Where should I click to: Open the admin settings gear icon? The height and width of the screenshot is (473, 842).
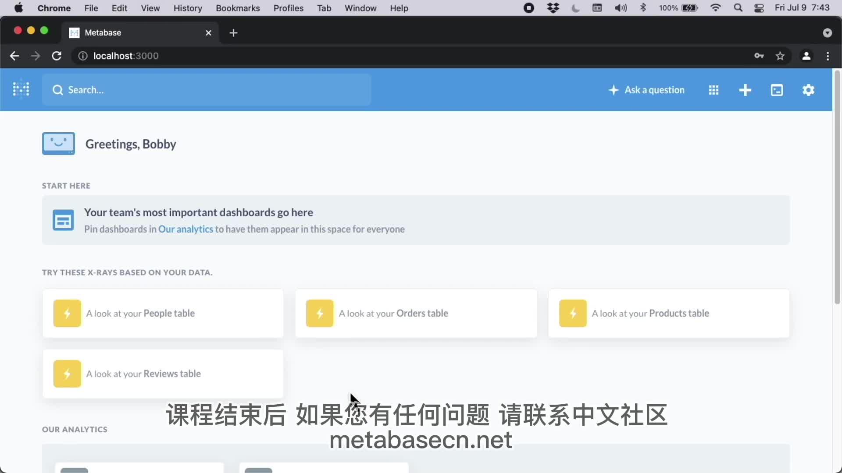tap(808, 90)
